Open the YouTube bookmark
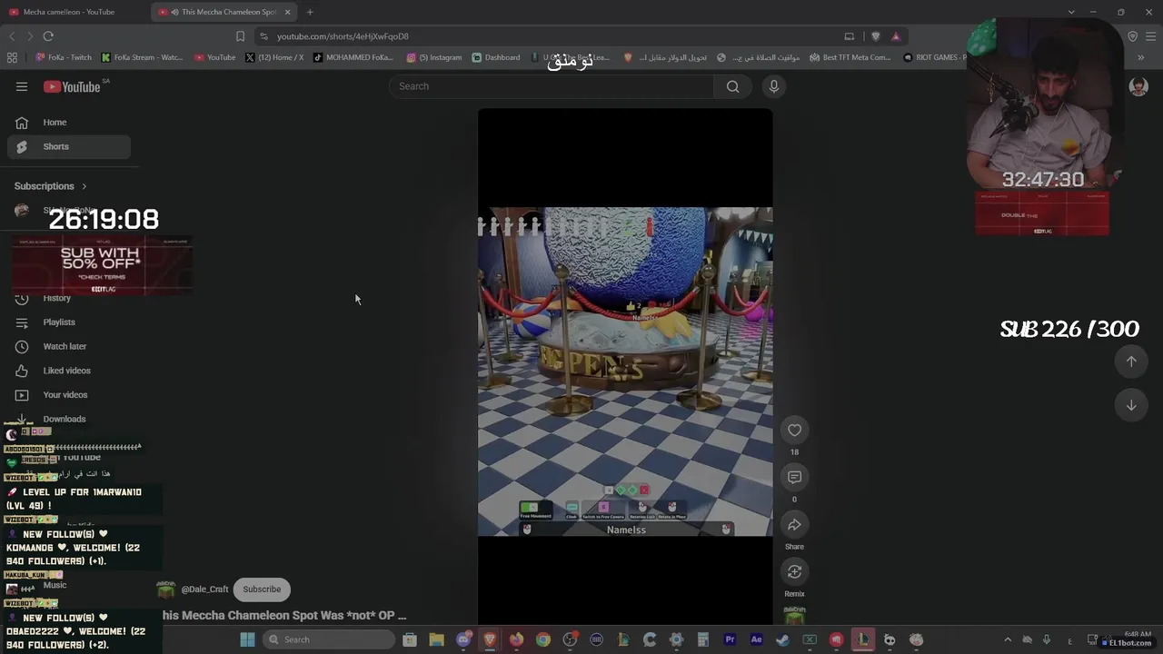 (x=214, y=57)
